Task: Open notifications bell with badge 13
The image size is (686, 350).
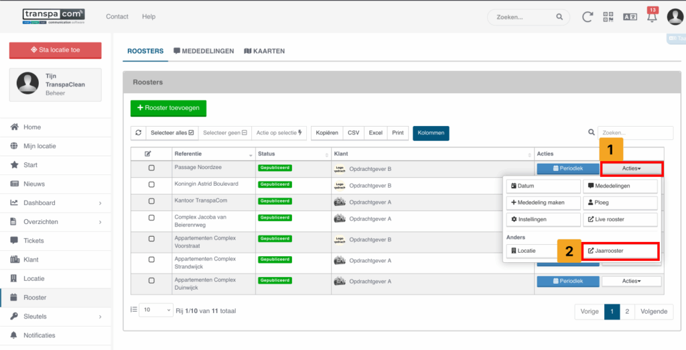Action: 651,17
